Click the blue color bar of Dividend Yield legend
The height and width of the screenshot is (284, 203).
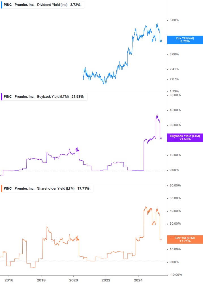2,5
